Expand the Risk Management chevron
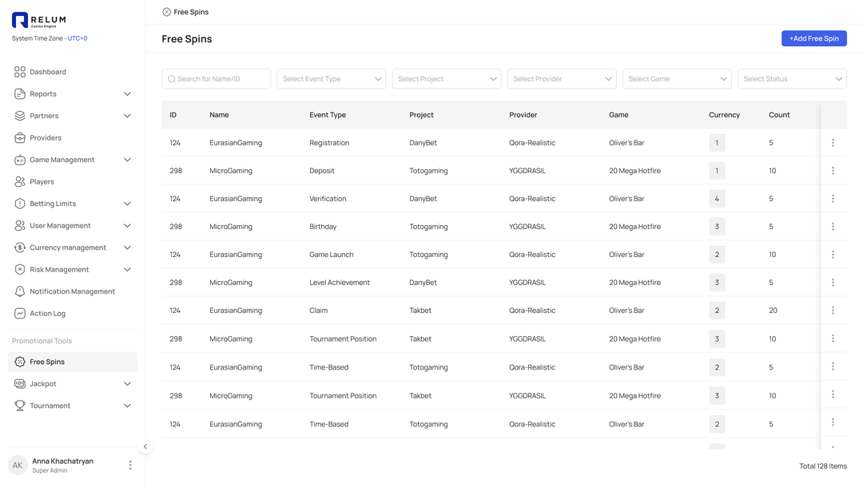 tap(127, 270)
